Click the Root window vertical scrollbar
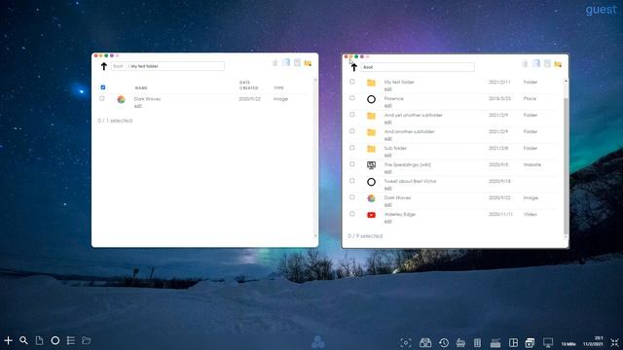This screenshot has height=350, width=623. point(566,158)
